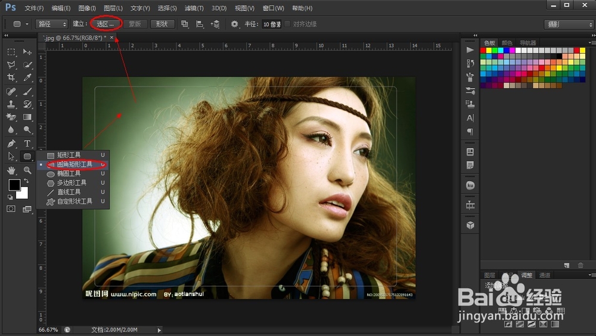Switch to the 导航器 panel tab

528,43
